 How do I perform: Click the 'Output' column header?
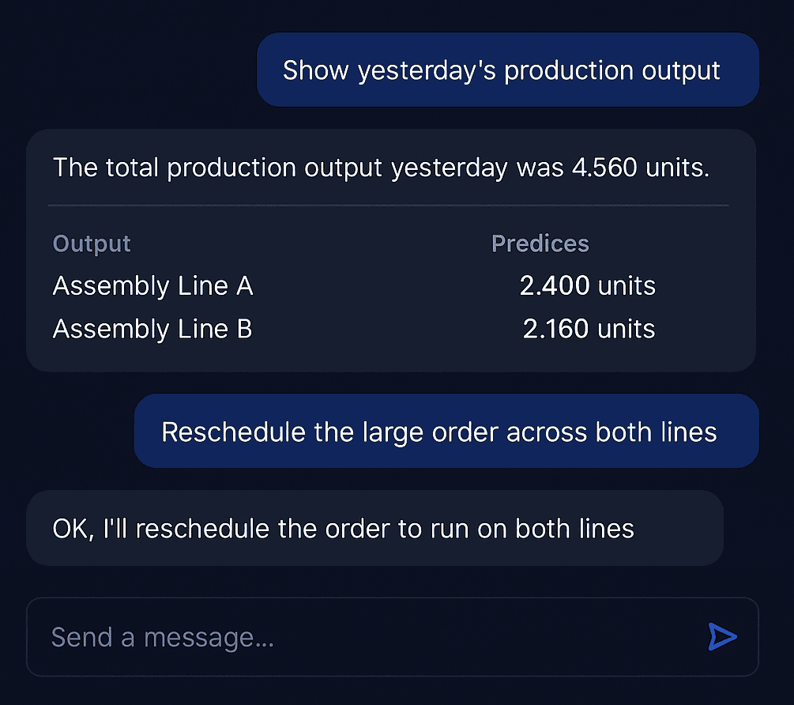92,243
